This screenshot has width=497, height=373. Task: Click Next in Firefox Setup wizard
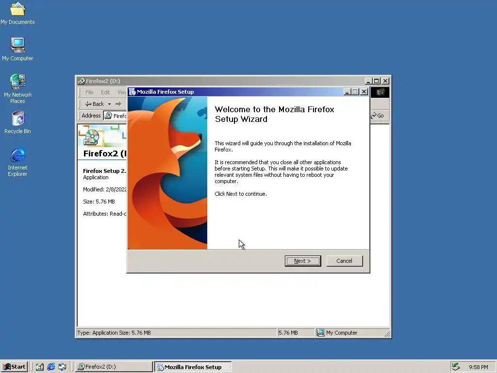pyautogui.click(x=303, y=261)
